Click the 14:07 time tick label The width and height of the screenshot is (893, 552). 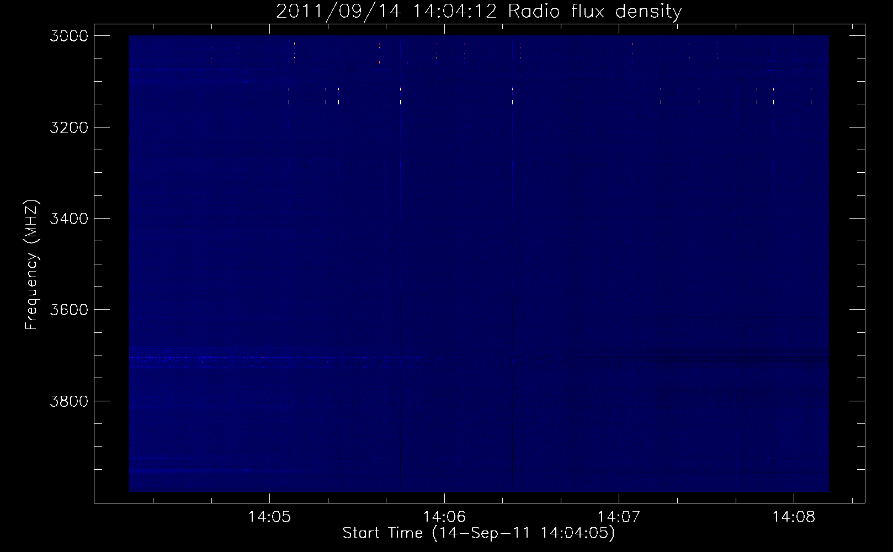pyautogui.click(x=619, y=517)
